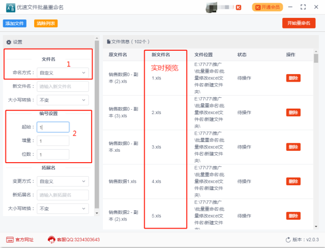Click the 添加文件 add file button
Viewport: 325px width, 248px height.
(15, 23)
